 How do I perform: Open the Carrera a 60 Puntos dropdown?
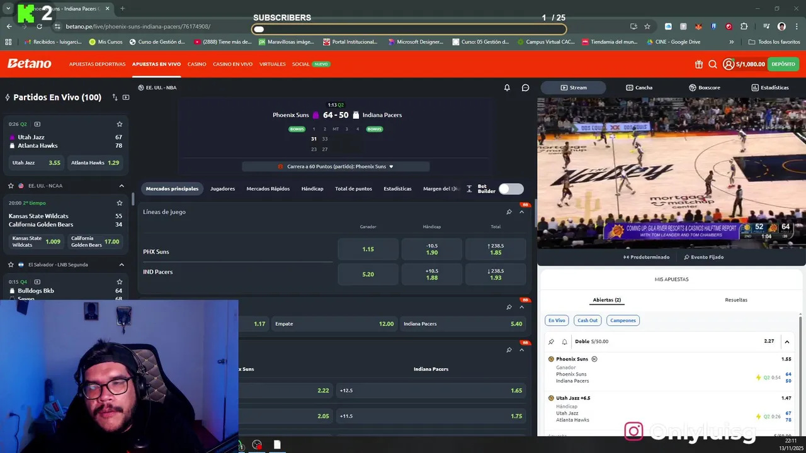[336, 167]
